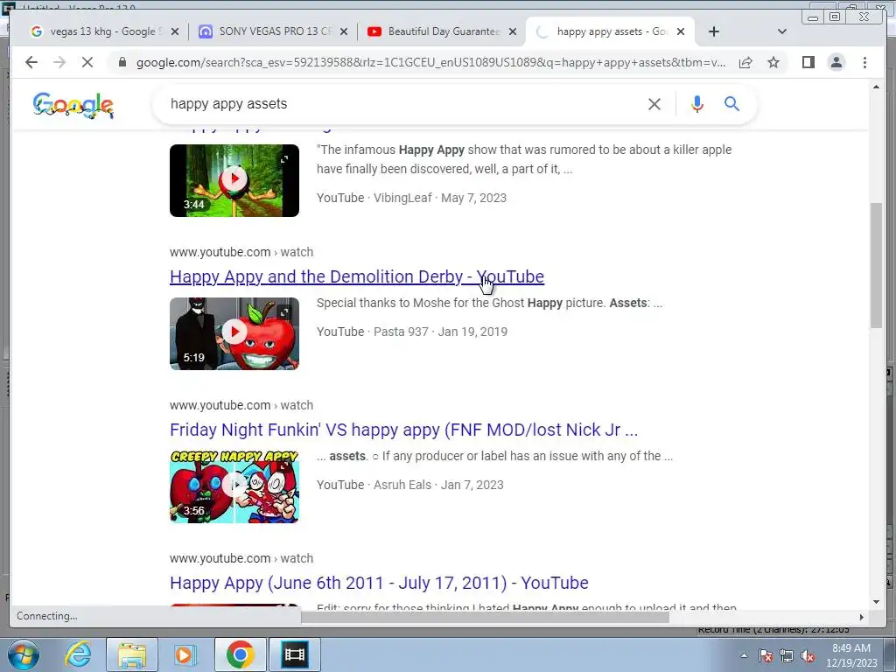The height and width of the screenshot is (672, 896).
Task: Expand preview on the 3:44 forest thumbnail
Action: 284,159
